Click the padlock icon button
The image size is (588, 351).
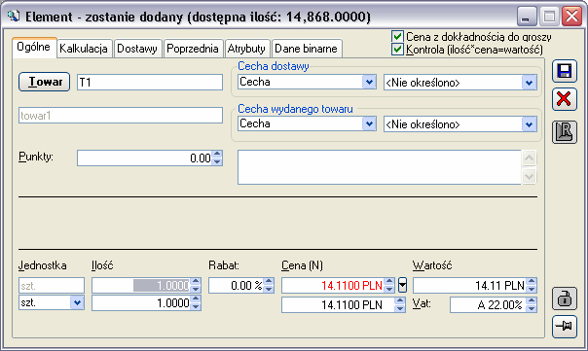pyautogui.click(x=564, y=298)
